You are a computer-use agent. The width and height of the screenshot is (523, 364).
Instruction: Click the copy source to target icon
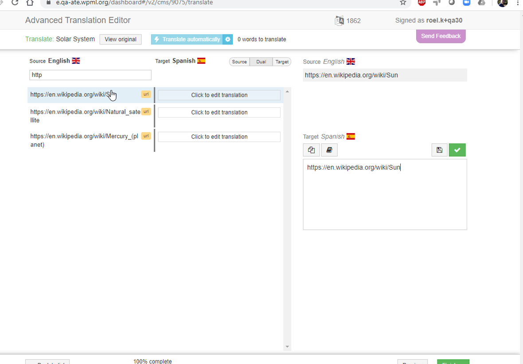coord(311,150)
